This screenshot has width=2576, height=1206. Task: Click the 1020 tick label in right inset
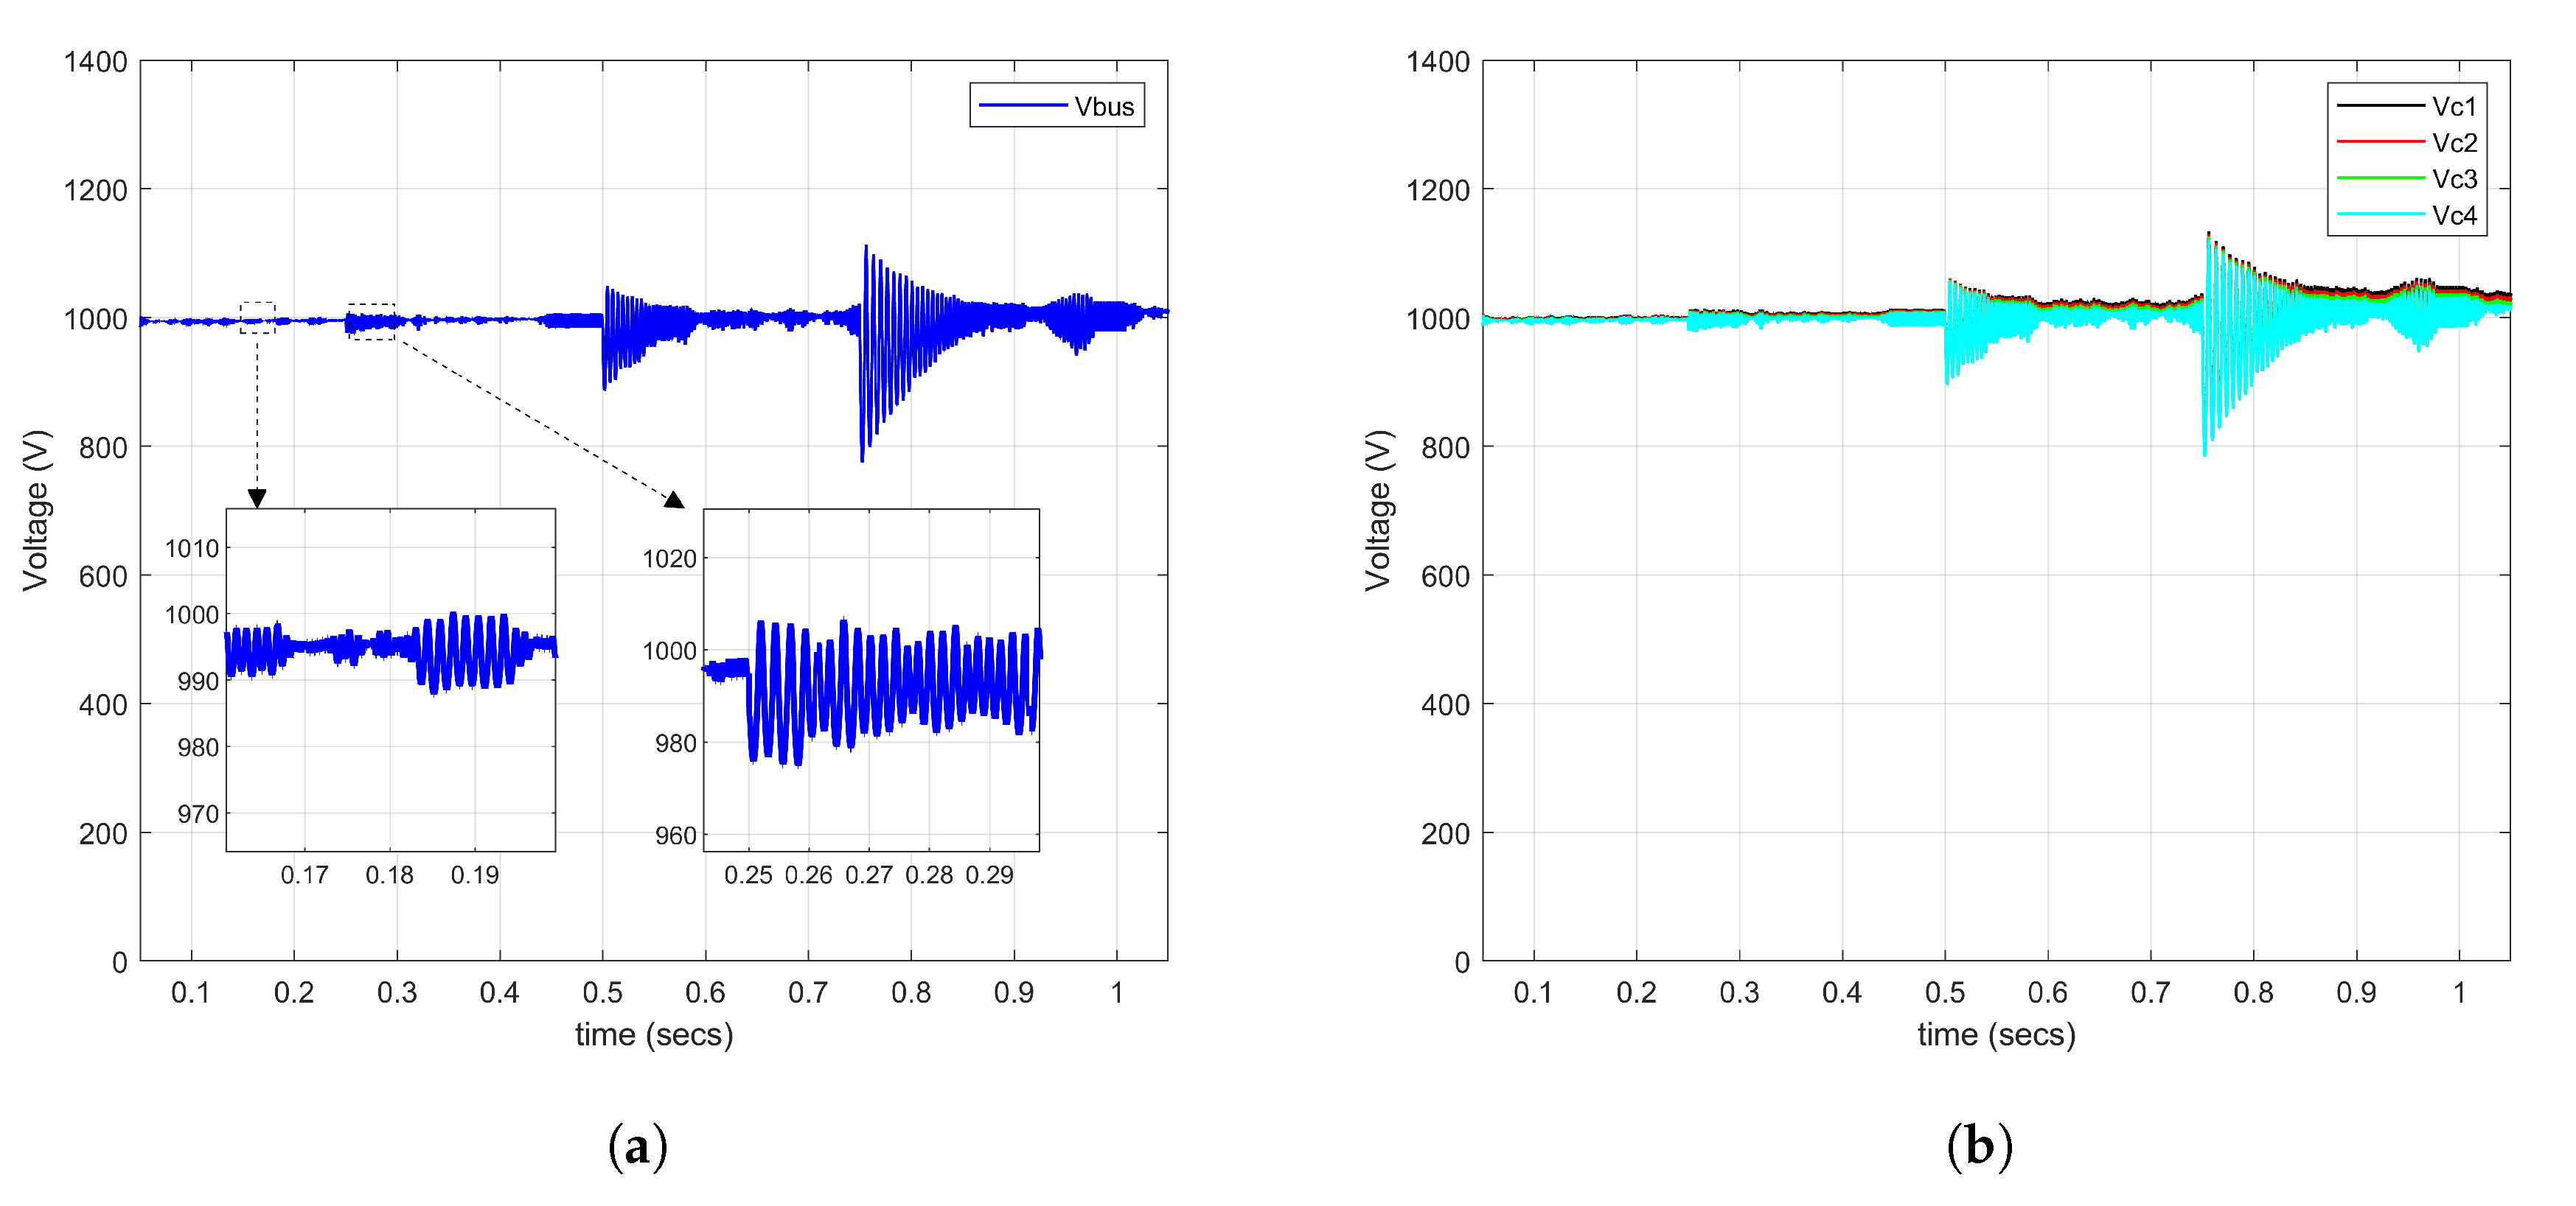(x=669, y=558)
